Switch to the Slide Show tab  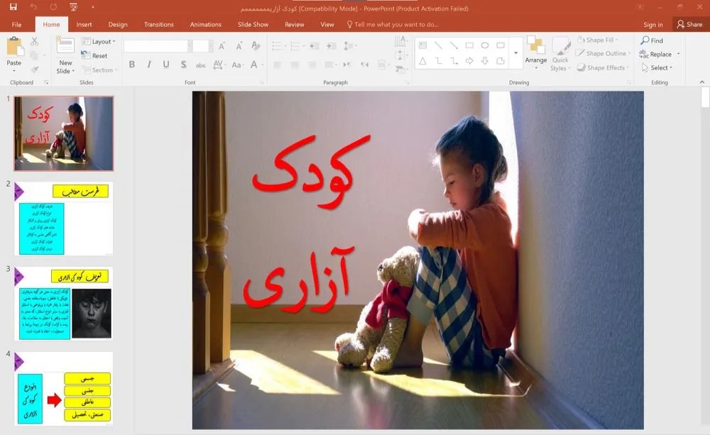(253, 24)
